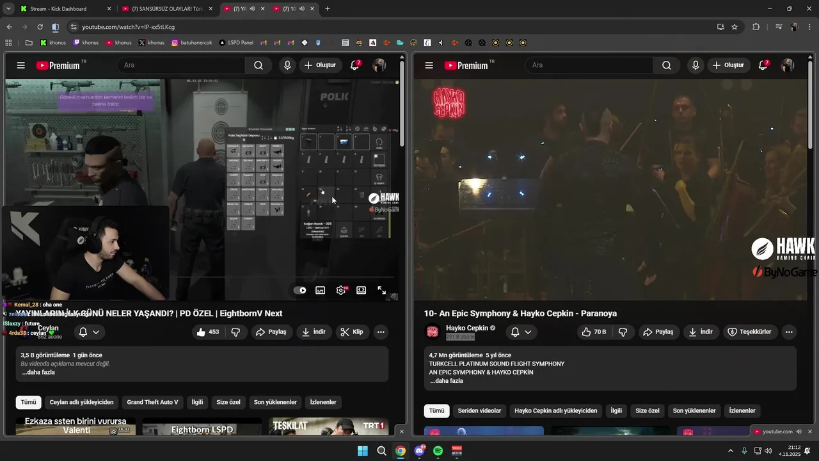Select Hayko Cepkin adlı yükleyiciden chip

(x=556, y=410)
